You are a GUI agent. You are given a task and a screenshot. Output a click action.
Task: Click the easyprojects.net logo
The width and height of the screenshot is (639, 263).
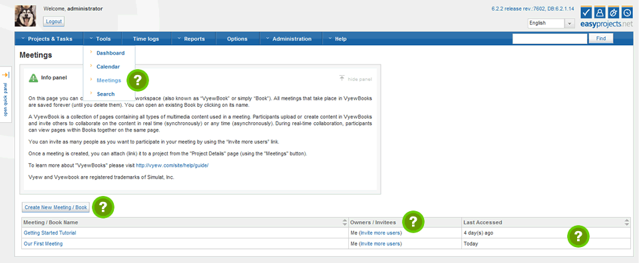point(606,17)
